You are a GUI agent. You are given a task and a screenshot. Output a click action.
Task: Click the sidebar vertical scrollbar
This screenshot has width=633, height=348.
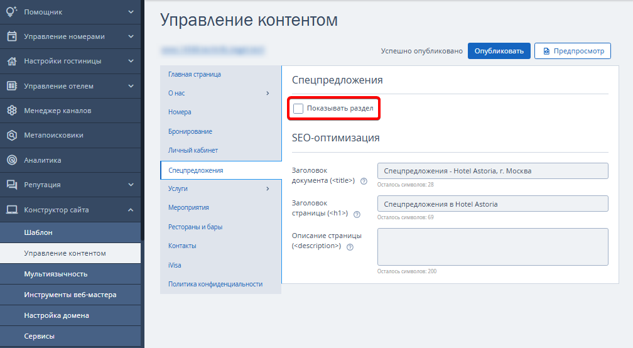pos(143,121)
